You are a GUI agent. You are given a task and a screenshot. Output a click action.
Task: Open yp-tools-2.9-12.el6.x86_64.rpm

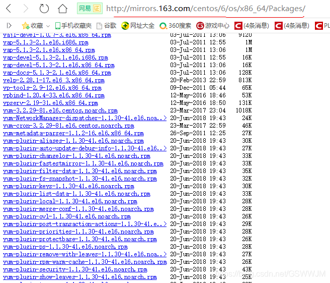coord(52,88)
